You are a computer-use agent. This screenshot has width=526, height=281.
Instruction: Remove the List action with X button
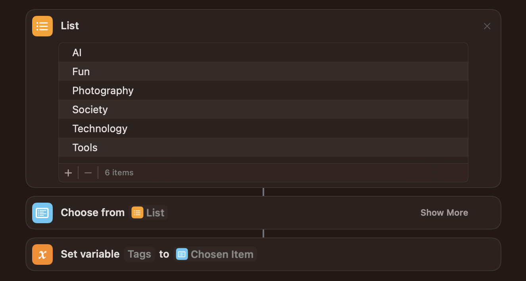point(487,26)
